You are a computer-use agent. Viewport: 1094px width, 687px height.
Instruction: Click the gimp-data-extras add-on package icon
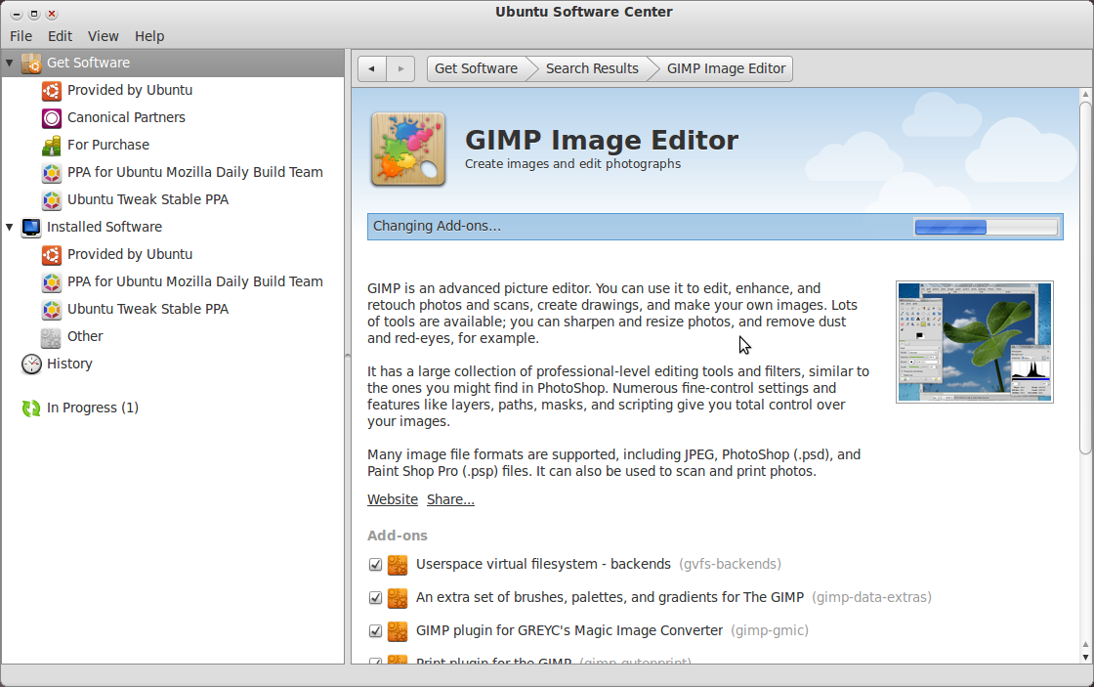click(x=398, y=598)
